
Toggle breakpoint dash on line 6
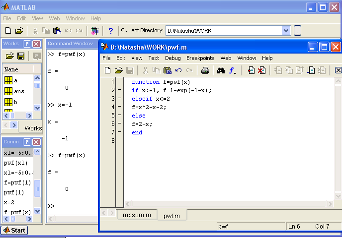(119, 123)
